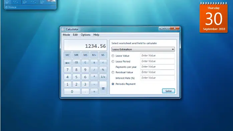Click the minus subtraction key

[94, 84]
